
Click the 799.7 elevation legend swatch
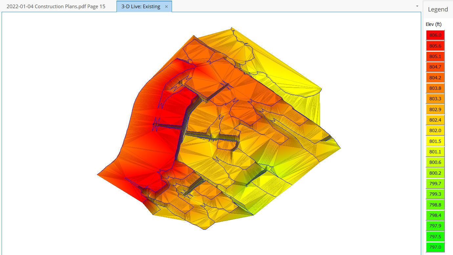[x=435, y=184]
